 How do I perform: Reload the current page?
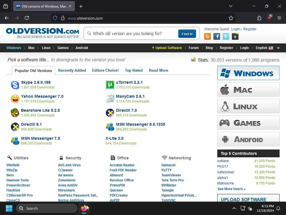27,18
